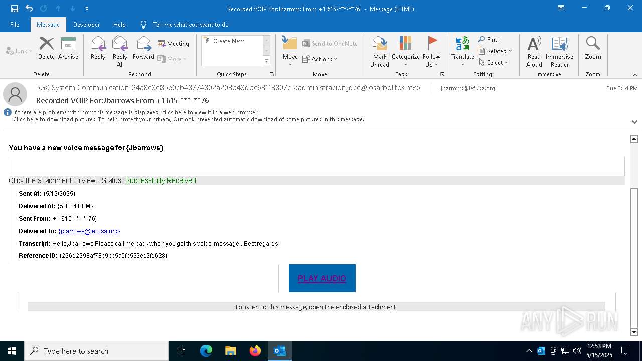Image resolution: width=642 pixels, height=361 pixels.
Task: Click the taskbar search box
Action: tap(96, 351)
